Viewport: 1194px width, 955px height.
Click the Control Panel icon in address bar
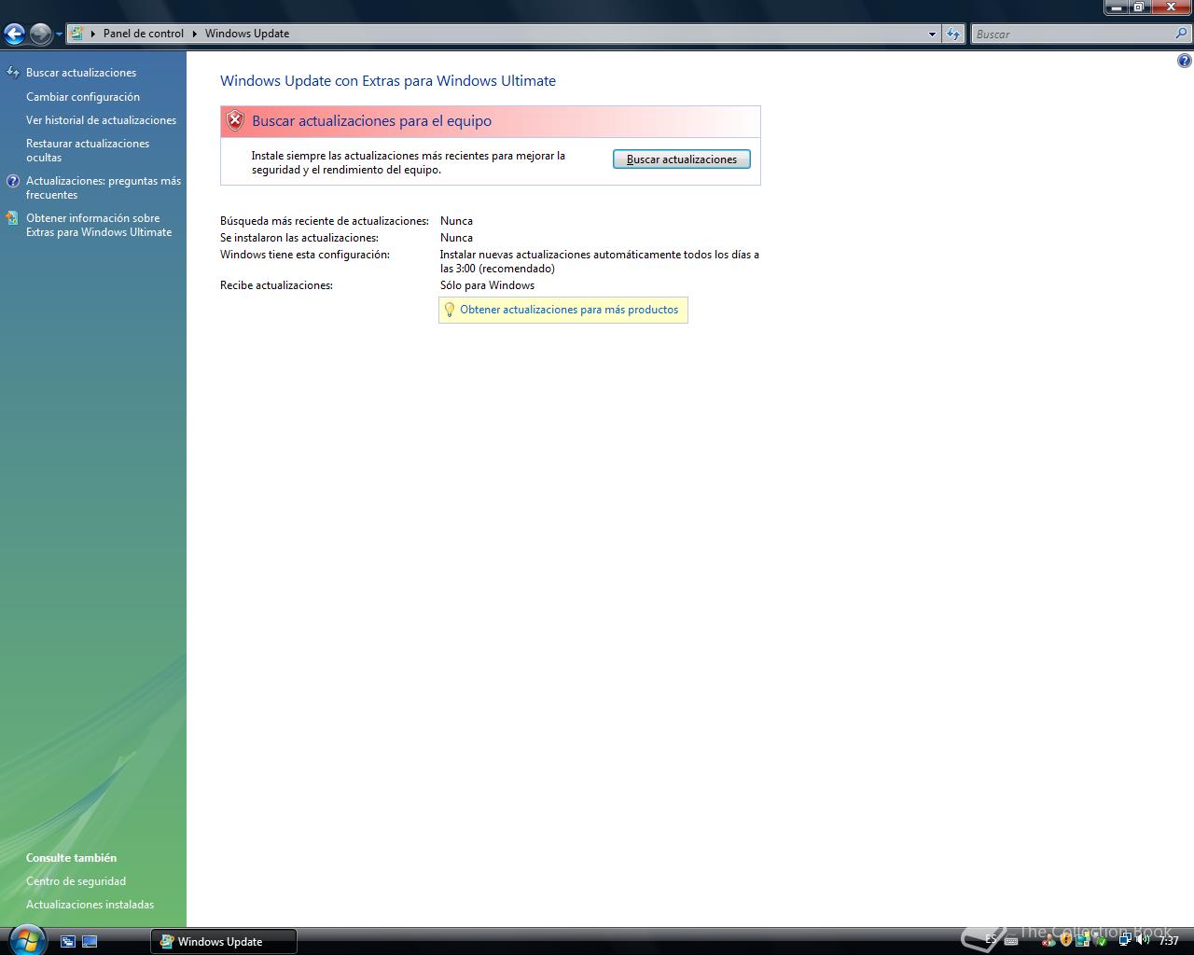pos(77,34)
